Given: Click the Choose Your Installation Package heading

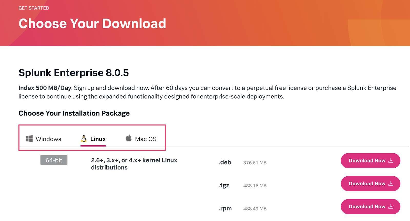Looking at the screenshot, I should (74, 113).
